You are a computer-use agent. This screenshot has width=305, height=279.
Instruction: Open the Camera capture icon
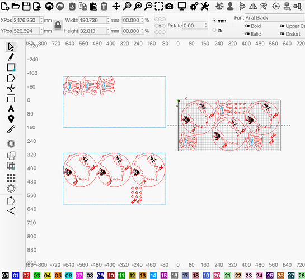coord(170,6)
